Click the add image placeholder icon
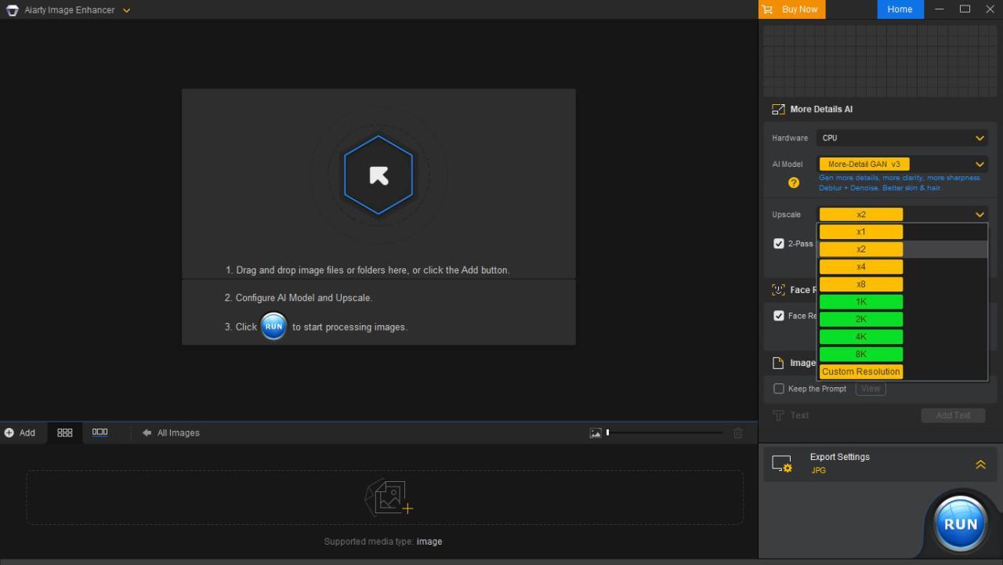Screen dimensions: 1003x565 [388, 497]
